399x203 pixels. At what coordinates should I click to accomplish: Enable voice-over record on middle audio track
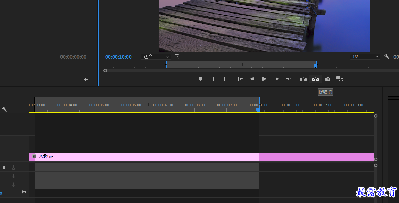click(x=13, y=176)
